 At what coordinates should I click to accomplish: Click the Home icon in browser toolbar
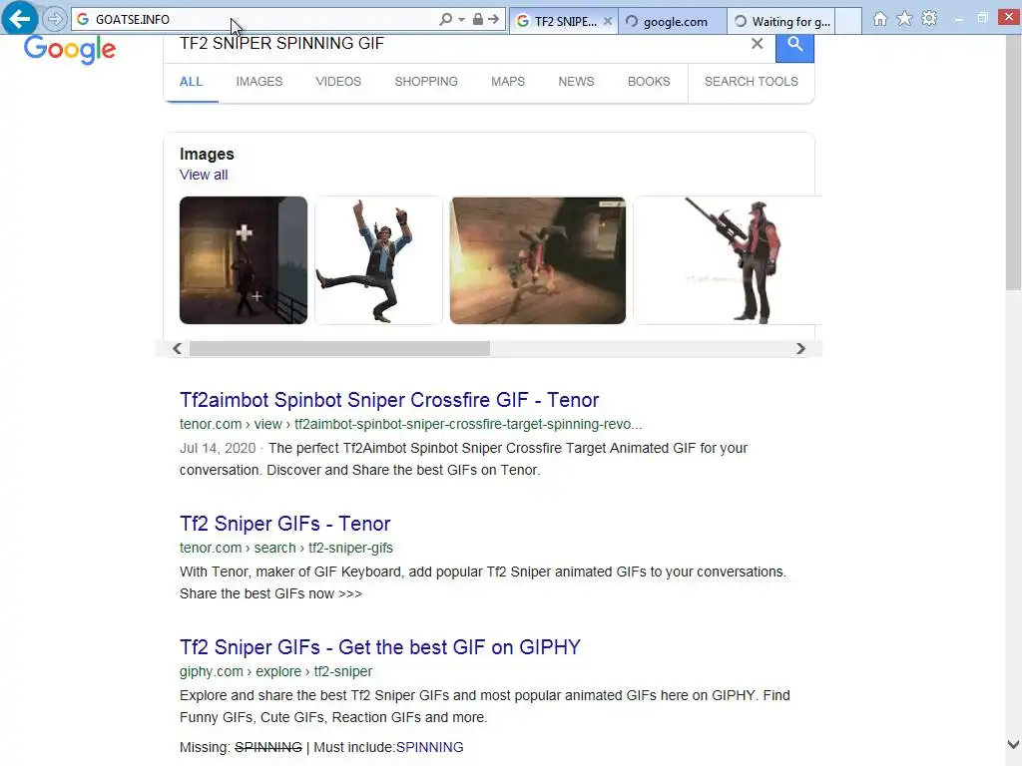click(x=880, y=19)
